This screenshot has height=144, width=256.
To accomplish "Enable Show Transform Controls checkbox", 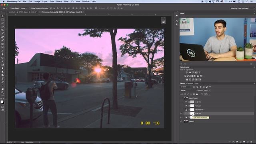I will (30, 8).
